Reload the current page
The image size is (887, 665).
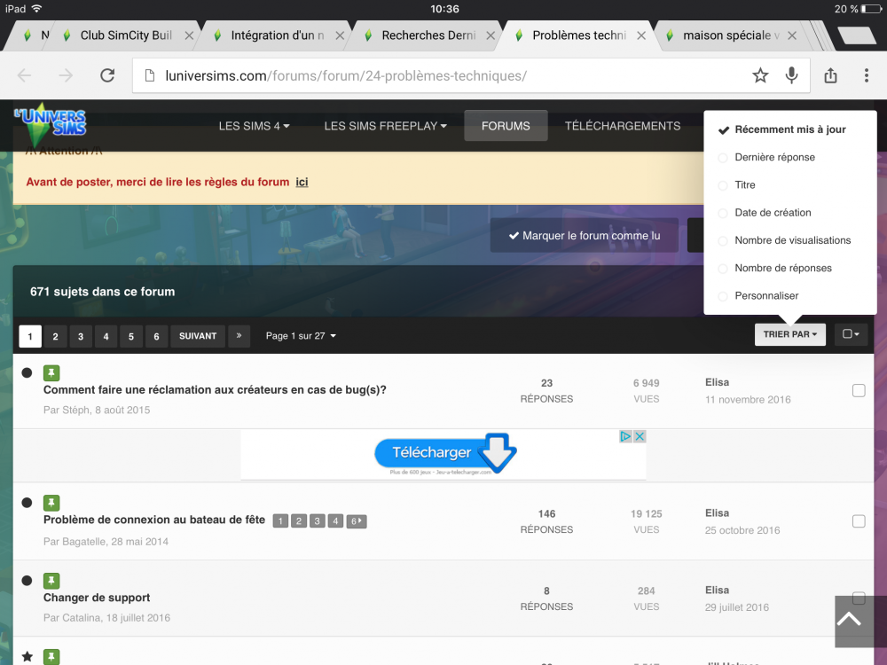tap(107, 75)
